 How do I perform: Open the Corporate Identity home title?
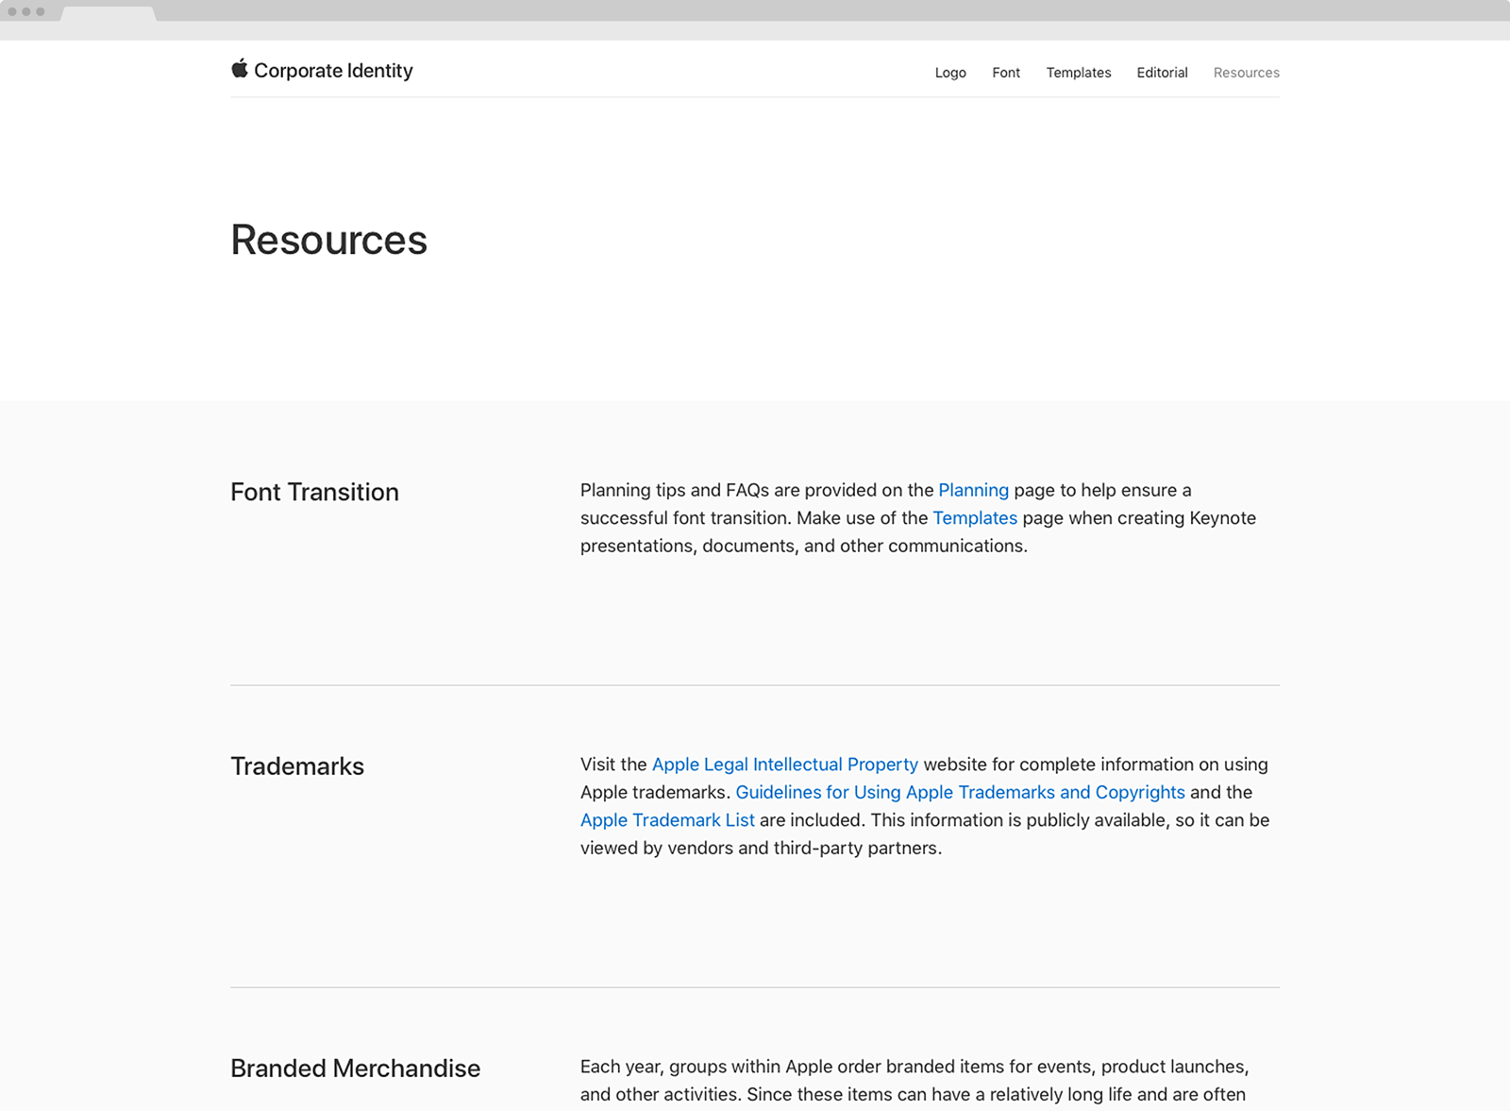(333, 71)
